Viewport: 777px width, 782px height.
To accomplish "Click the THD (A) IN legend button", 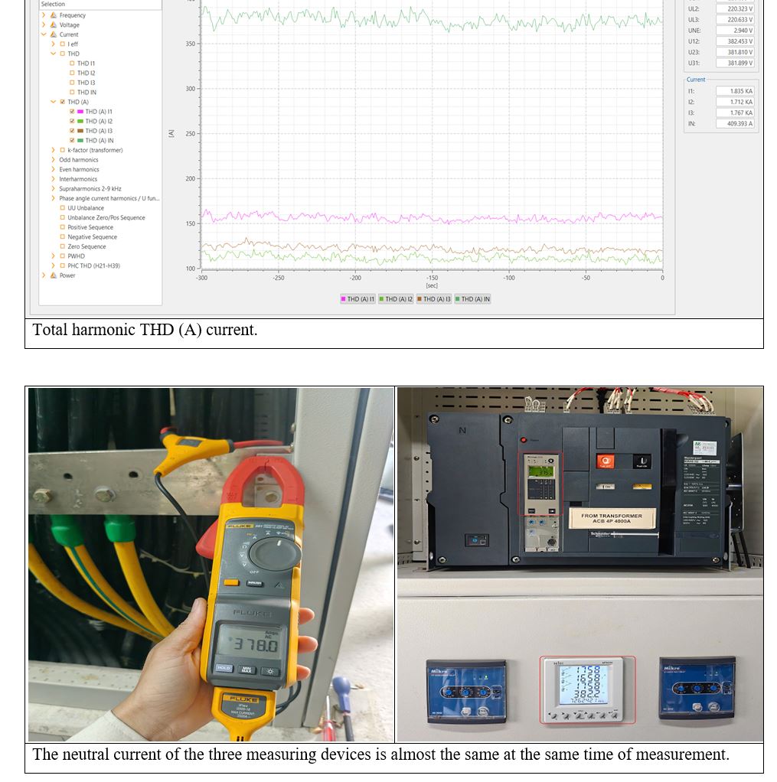I will pos(472,299).
